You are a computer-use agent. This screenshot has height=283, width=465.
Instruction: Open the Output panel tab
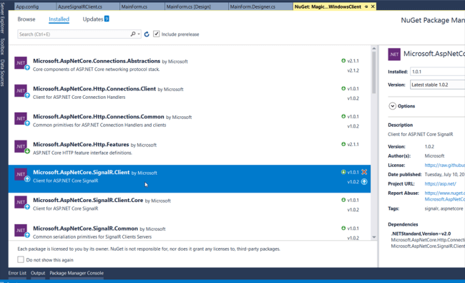point(38,273)
